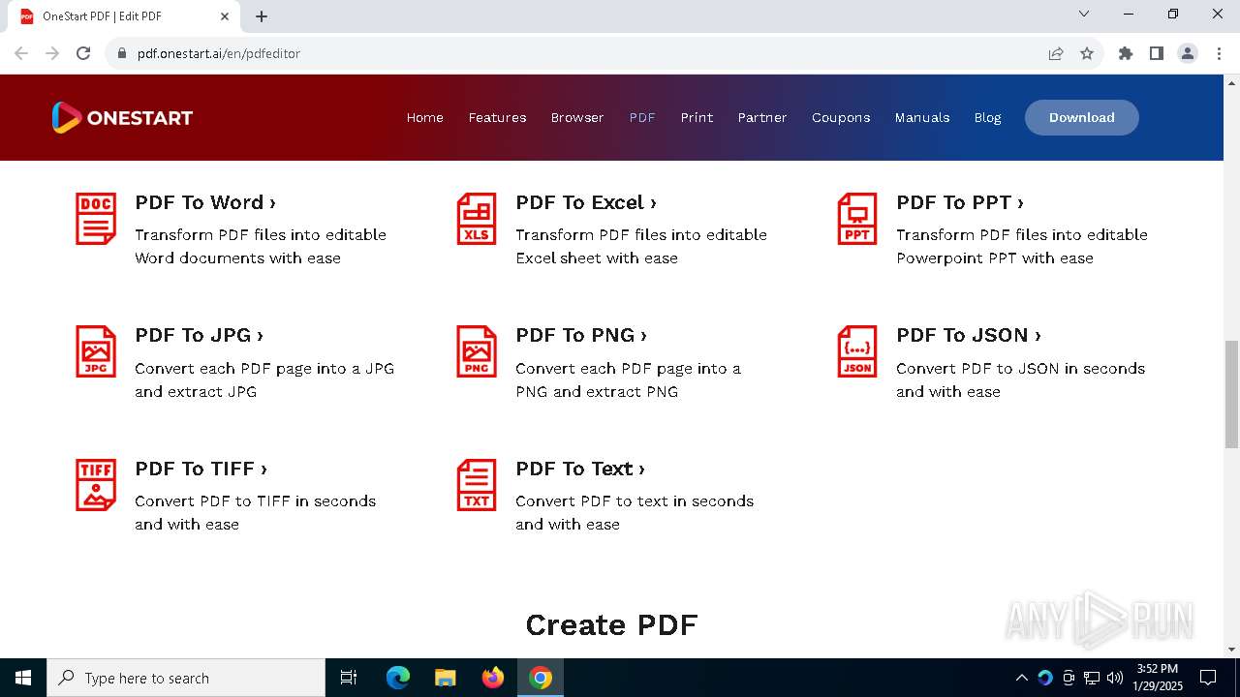Select the PDF nav item

click(642, 117)
